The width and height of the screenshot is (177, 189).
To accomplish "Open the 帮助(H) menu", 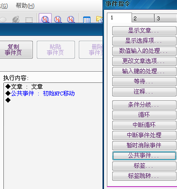I will point(25,6).
